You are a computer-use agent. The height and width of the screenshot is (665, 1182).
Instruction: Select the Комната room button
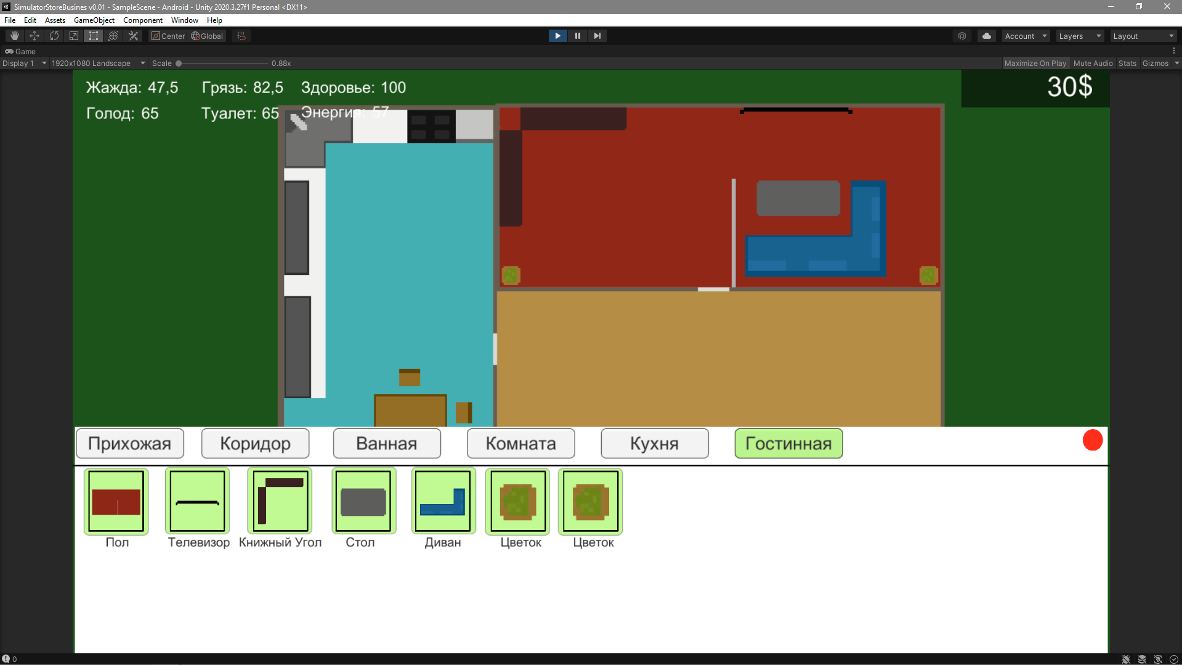[520, 443]
